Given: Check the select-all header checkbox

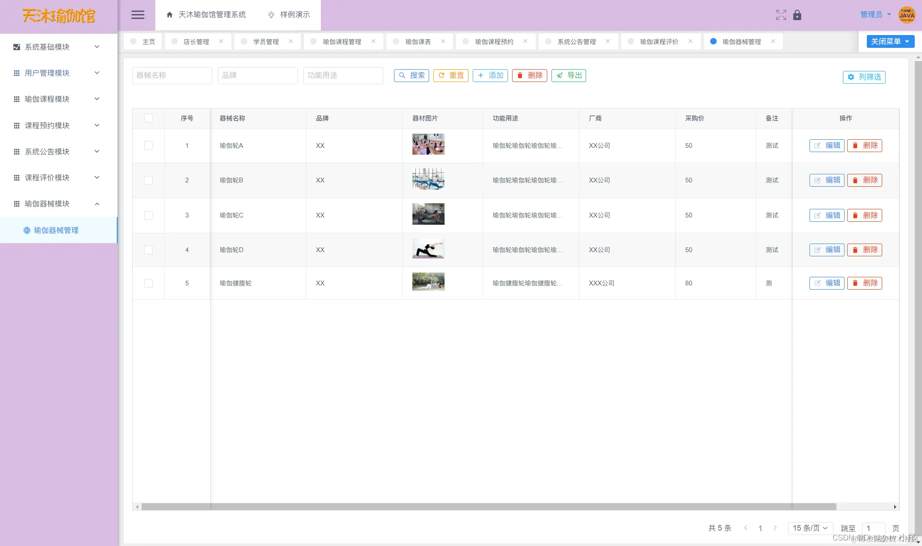Looking at the screenshot, I should (148, 118).
